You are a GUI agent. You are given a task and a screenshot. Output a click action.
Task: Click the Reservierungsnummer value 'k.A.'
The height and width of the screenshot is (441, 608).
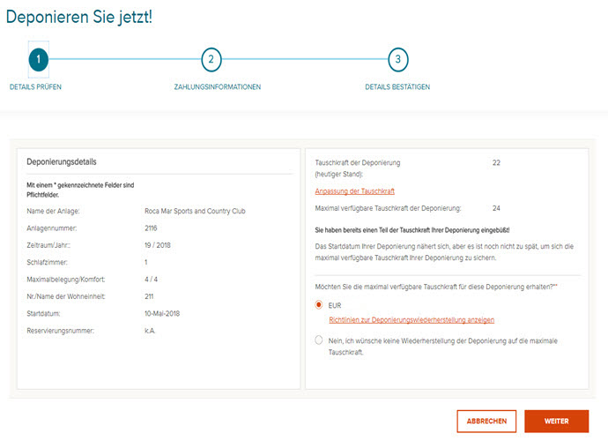[150, 331]
